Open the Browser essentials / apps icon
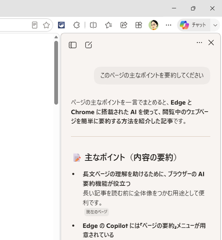 (x=139, y=25)
